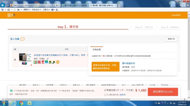The image size is (190, 106).
Task: Click Step 3 結帳完成
Action: (x=170, y=27)
